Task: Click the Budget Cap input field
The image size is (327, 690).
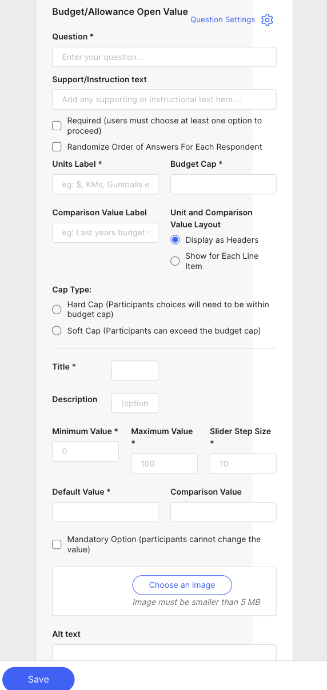Action: click(x=224, y=184)
